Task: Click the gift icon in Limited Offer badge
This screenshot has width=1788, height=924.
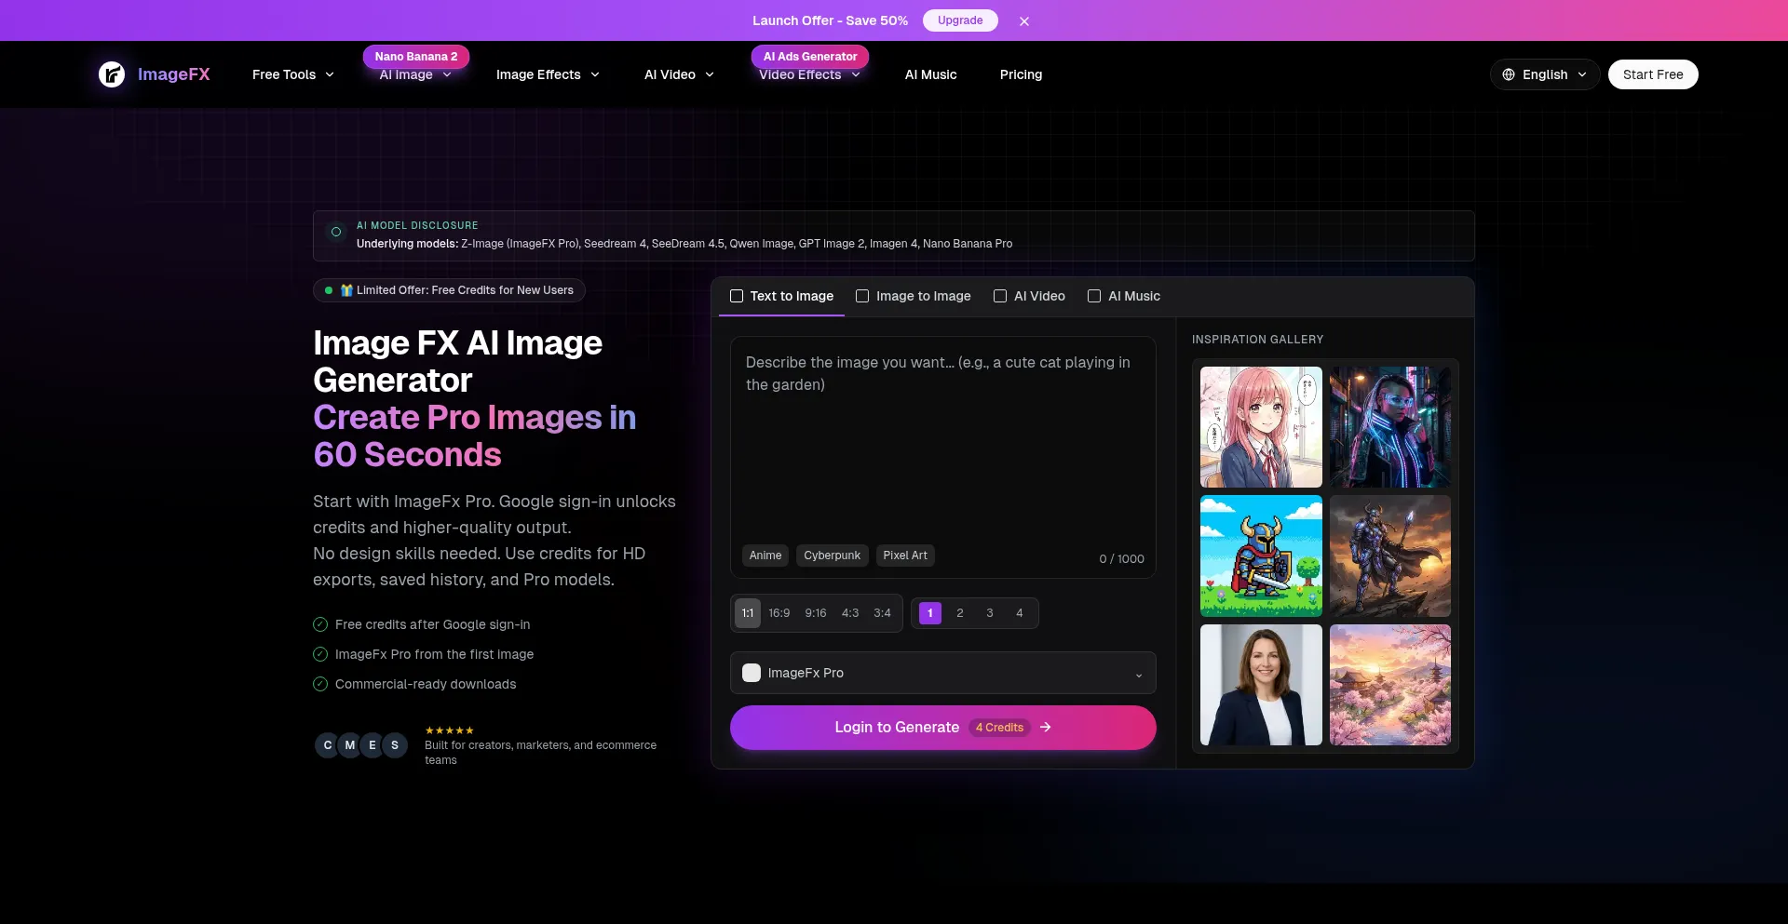Action: click(346, 290)
